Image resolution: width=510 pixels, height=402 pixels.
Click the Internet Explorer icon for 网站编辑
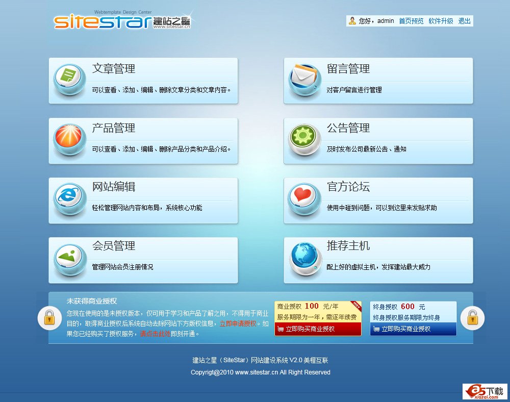click(69, 199)
